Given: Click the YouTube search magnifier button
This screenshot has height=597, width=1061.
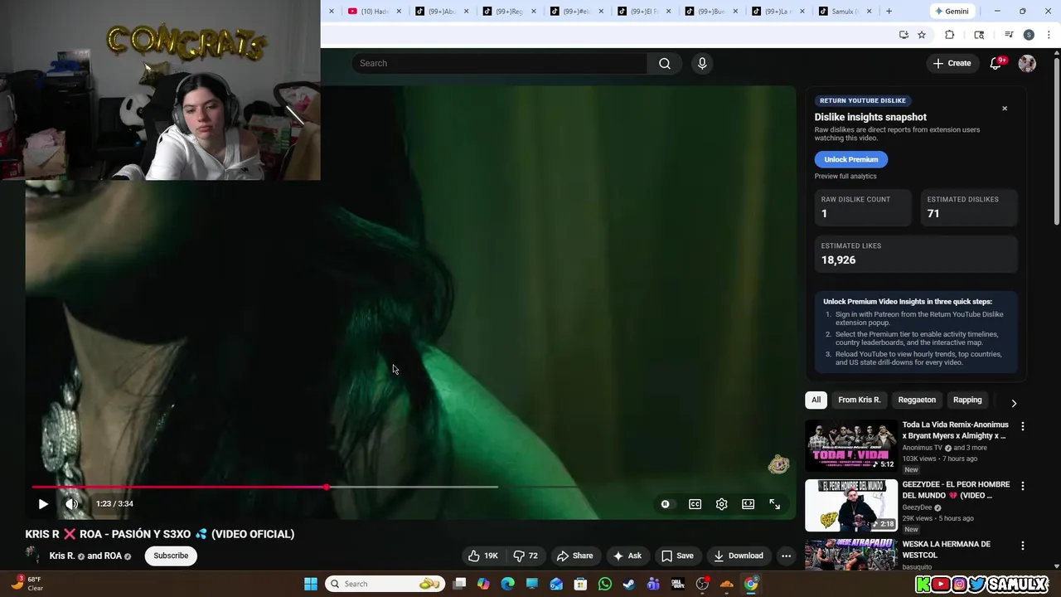Looking at the screenshot, I should tap(664, 64).
